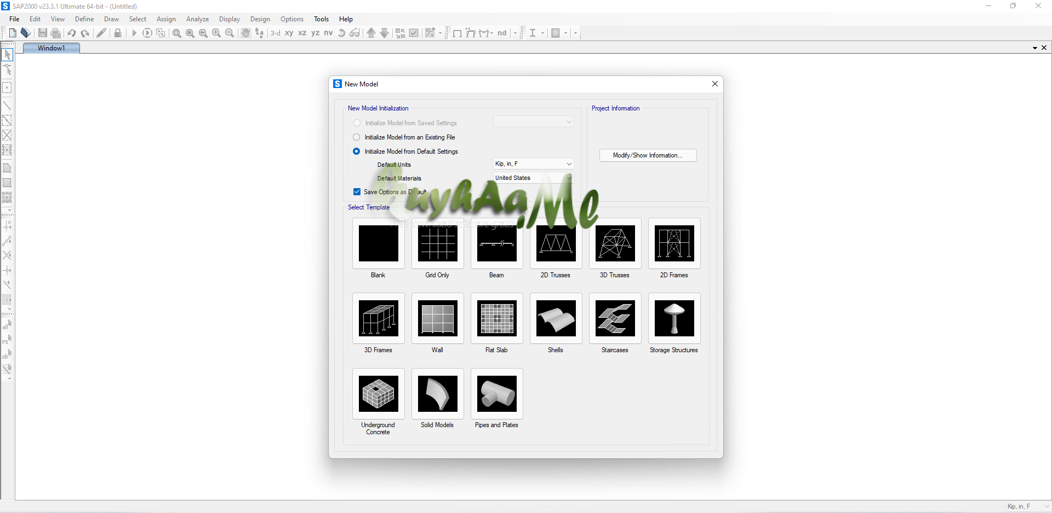This screenshot has height=513, width=1052.
Task: Click the Move Down in List arrow
Action: 385,33
